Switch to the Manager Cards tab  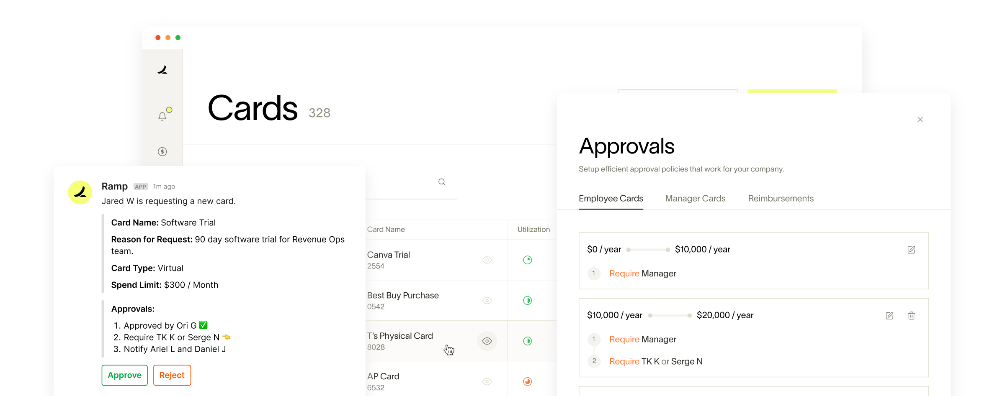[695, 199]
